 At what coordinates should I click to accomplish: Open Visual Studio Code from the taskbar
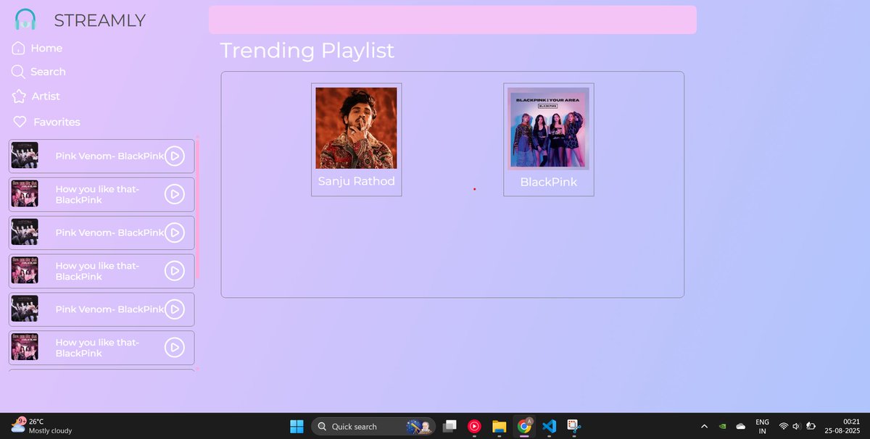click(549, 426)
